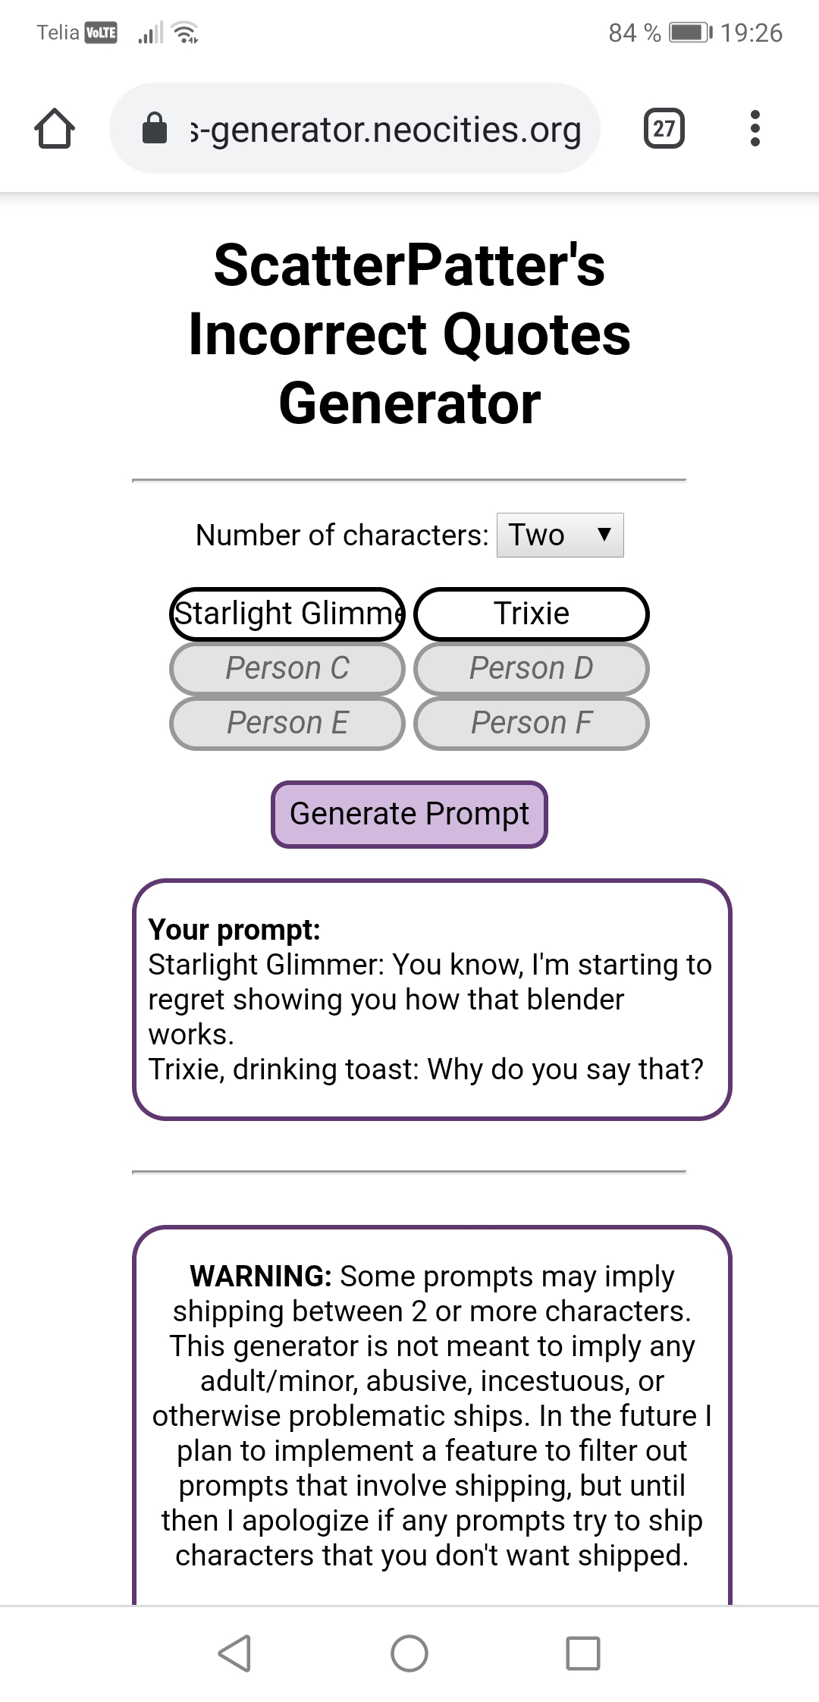
Task: Expand the Number of characters dropdown
Action: 560,535
